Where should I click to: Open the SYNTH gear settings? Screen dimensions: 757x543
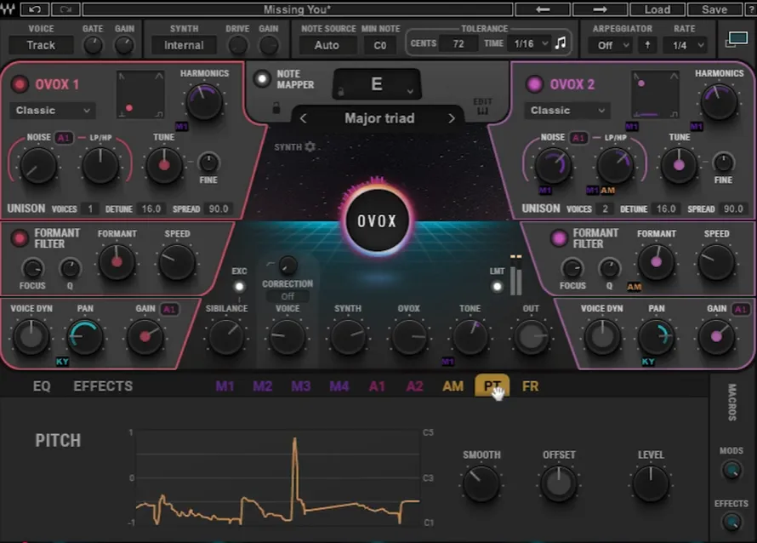point(310,146)
